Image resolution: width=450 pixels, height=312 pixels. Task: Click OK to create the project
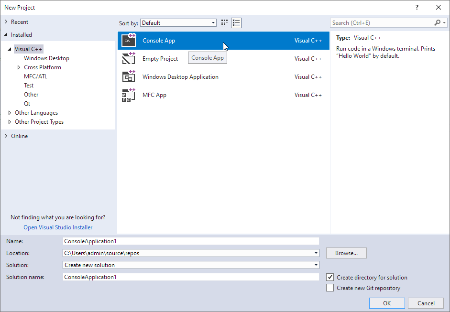[x=387, y=303]
